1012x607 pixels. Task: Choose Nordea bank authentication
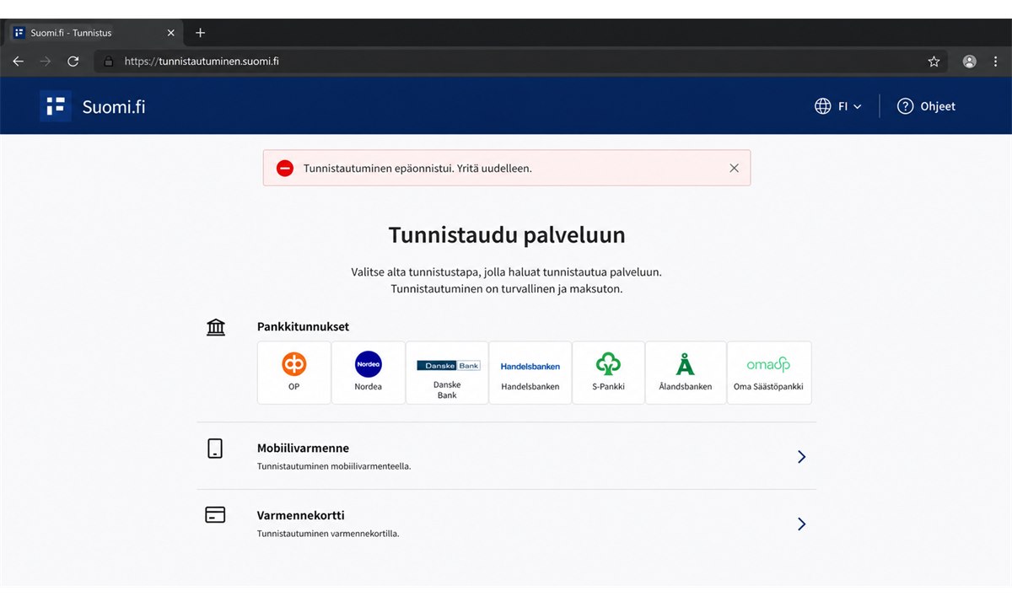tap(368, 373)
